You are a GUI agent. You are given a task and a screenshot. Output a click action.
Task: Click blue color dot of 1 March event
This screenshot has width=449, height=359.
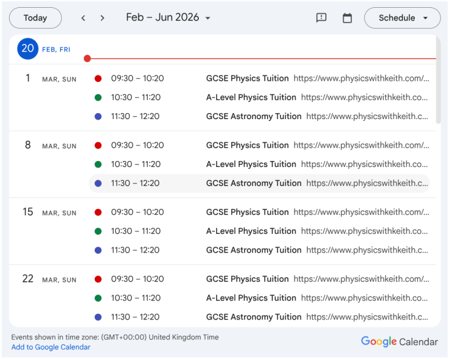tap(98, 117)
